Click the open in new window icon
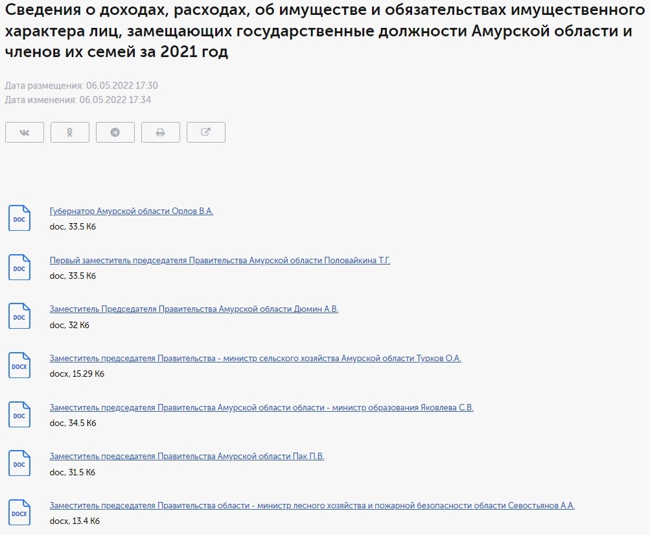The image size is (650, 535). pos(206,132)
